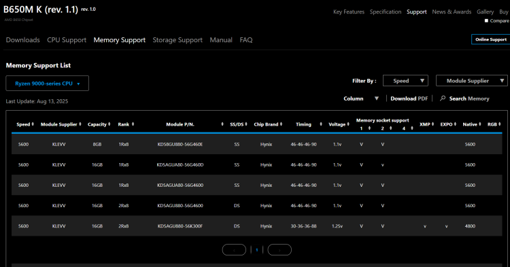This screenshot has height=267, width=510.
Task: Sort by Rank column arrows
Action: coord(133,124)
